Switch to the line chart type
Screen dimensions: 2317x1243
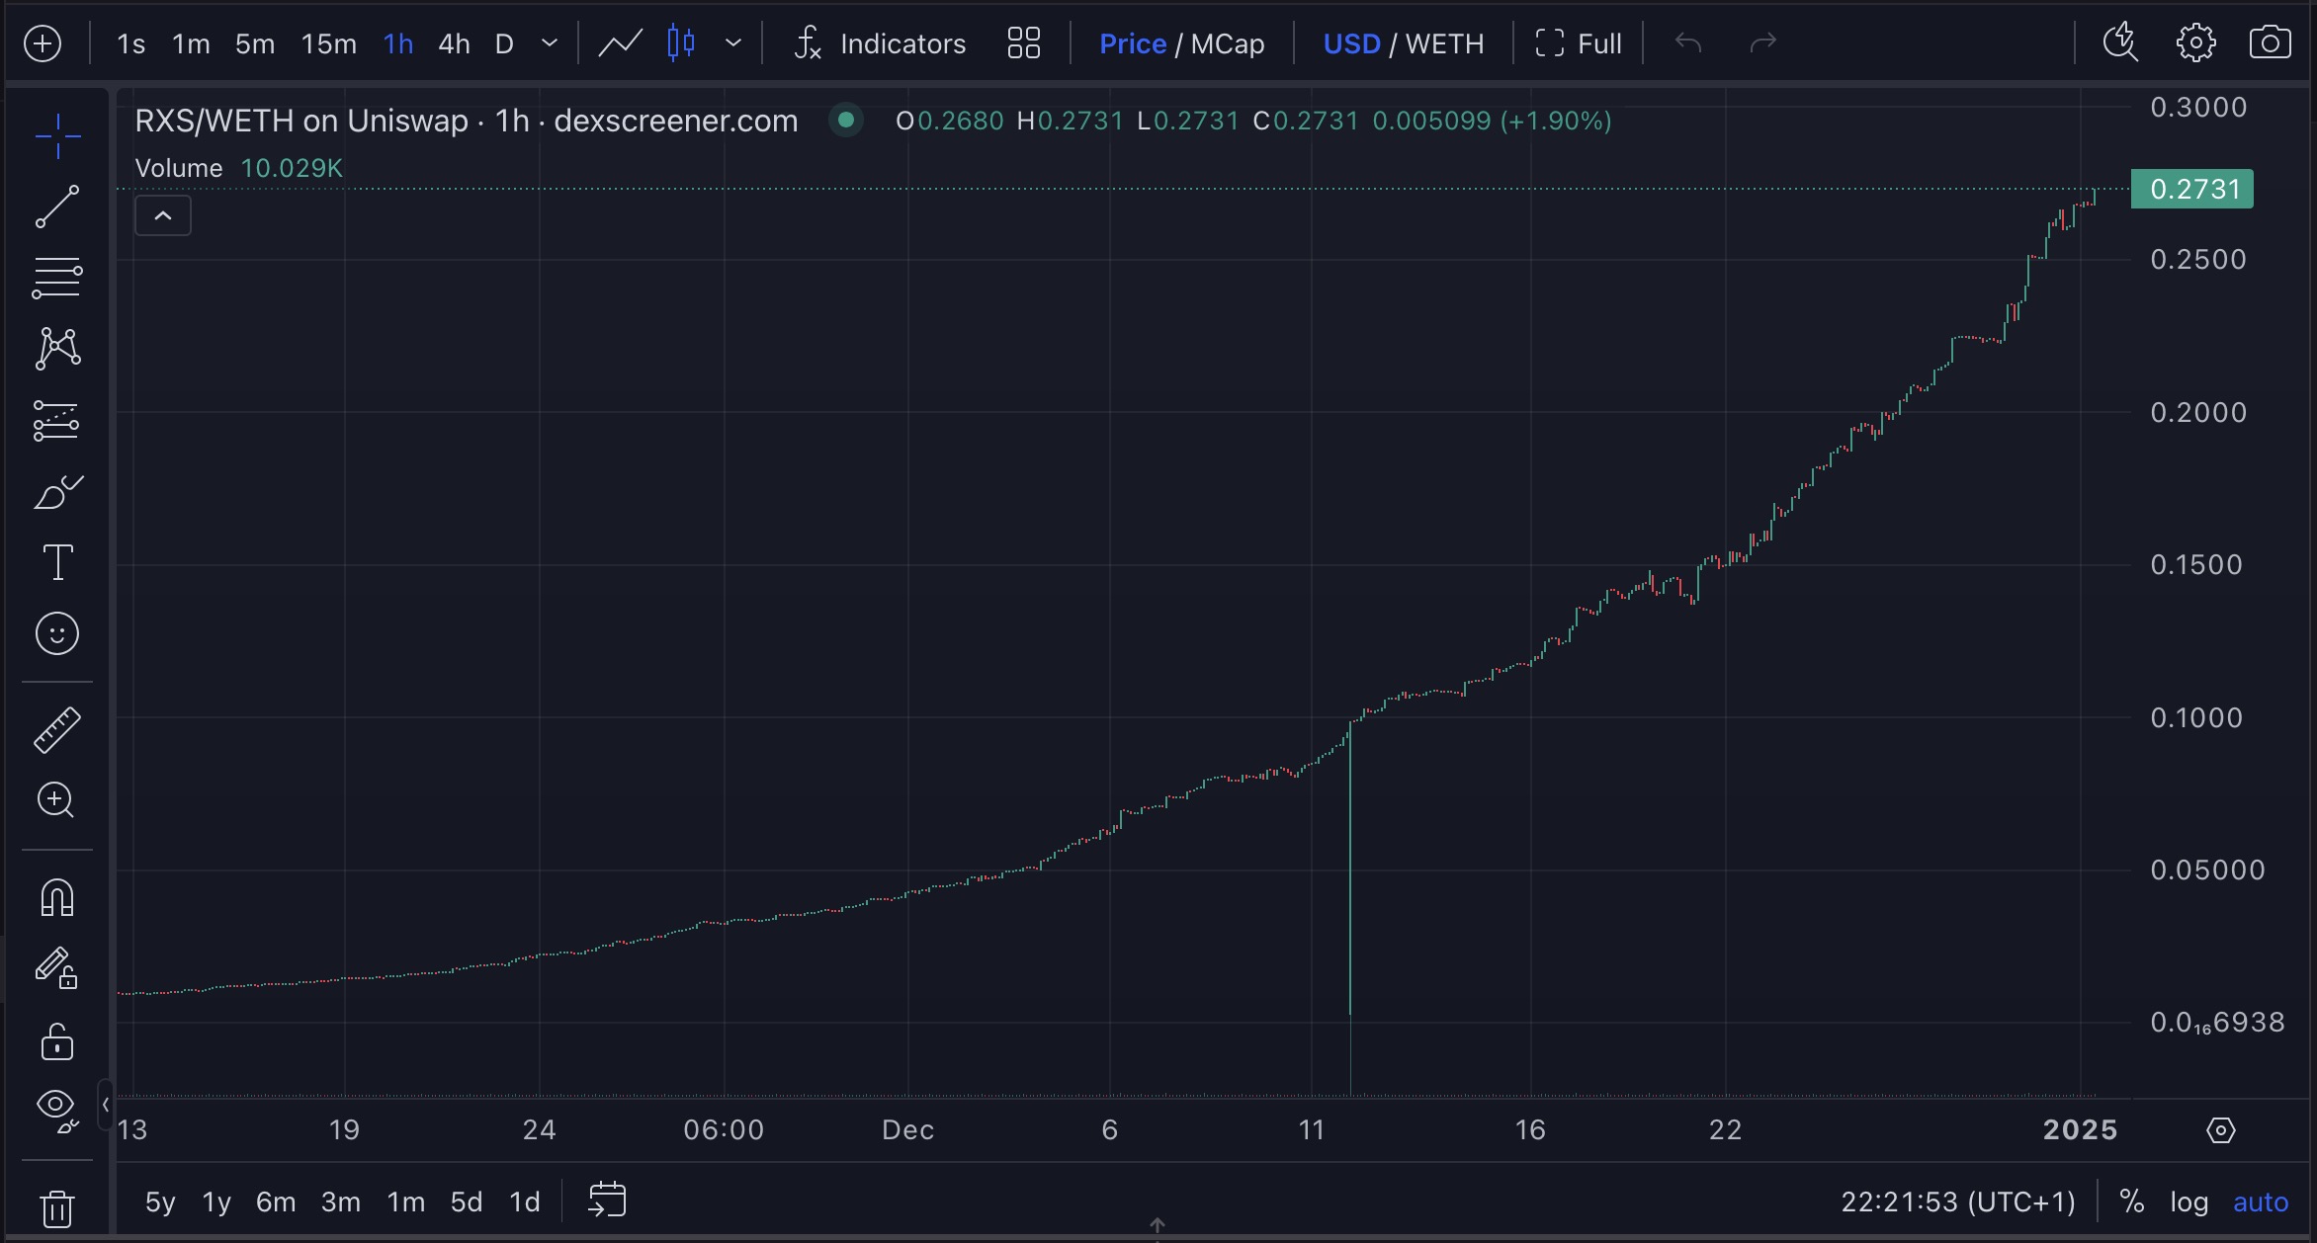pos(621,43)
